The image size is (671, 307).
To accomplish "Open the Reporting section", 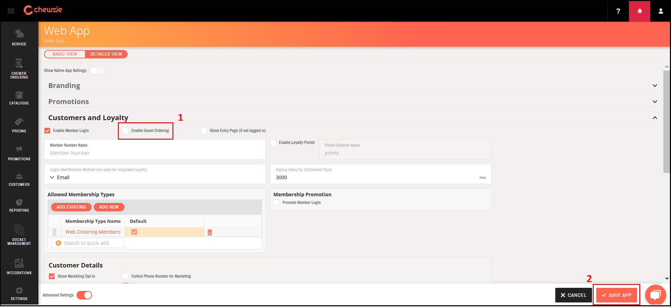I will click(x=19, y=205).
